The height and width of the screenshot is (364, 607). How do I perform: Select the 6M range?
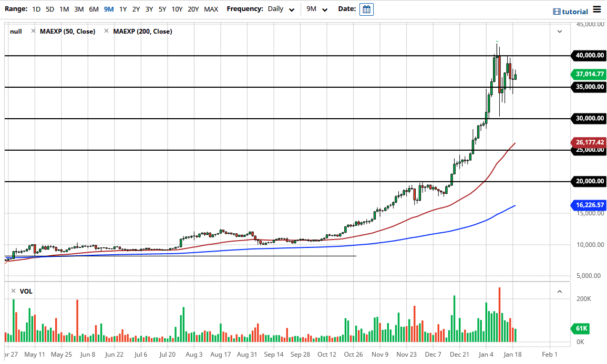[94, 9]
